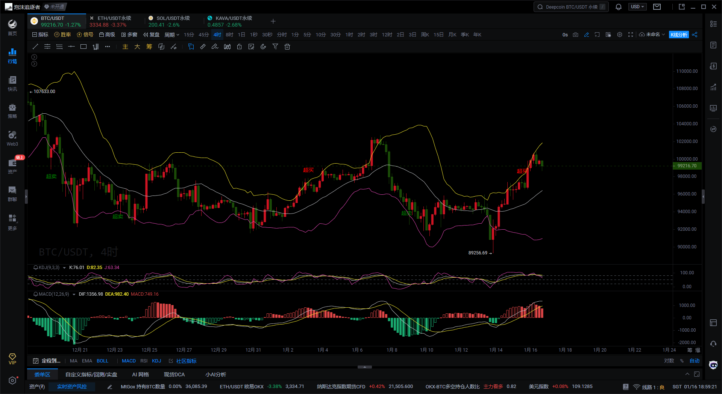Click the filter funnel icon

(275, 47)
